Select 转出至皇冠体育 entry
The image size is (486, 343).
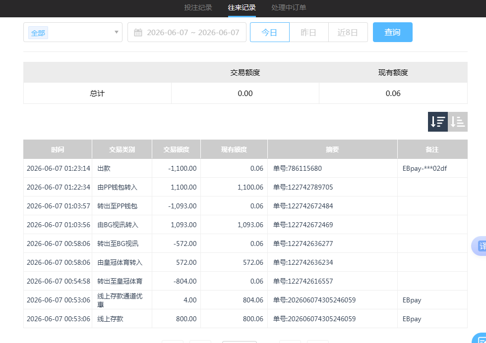tap(120, 281)
